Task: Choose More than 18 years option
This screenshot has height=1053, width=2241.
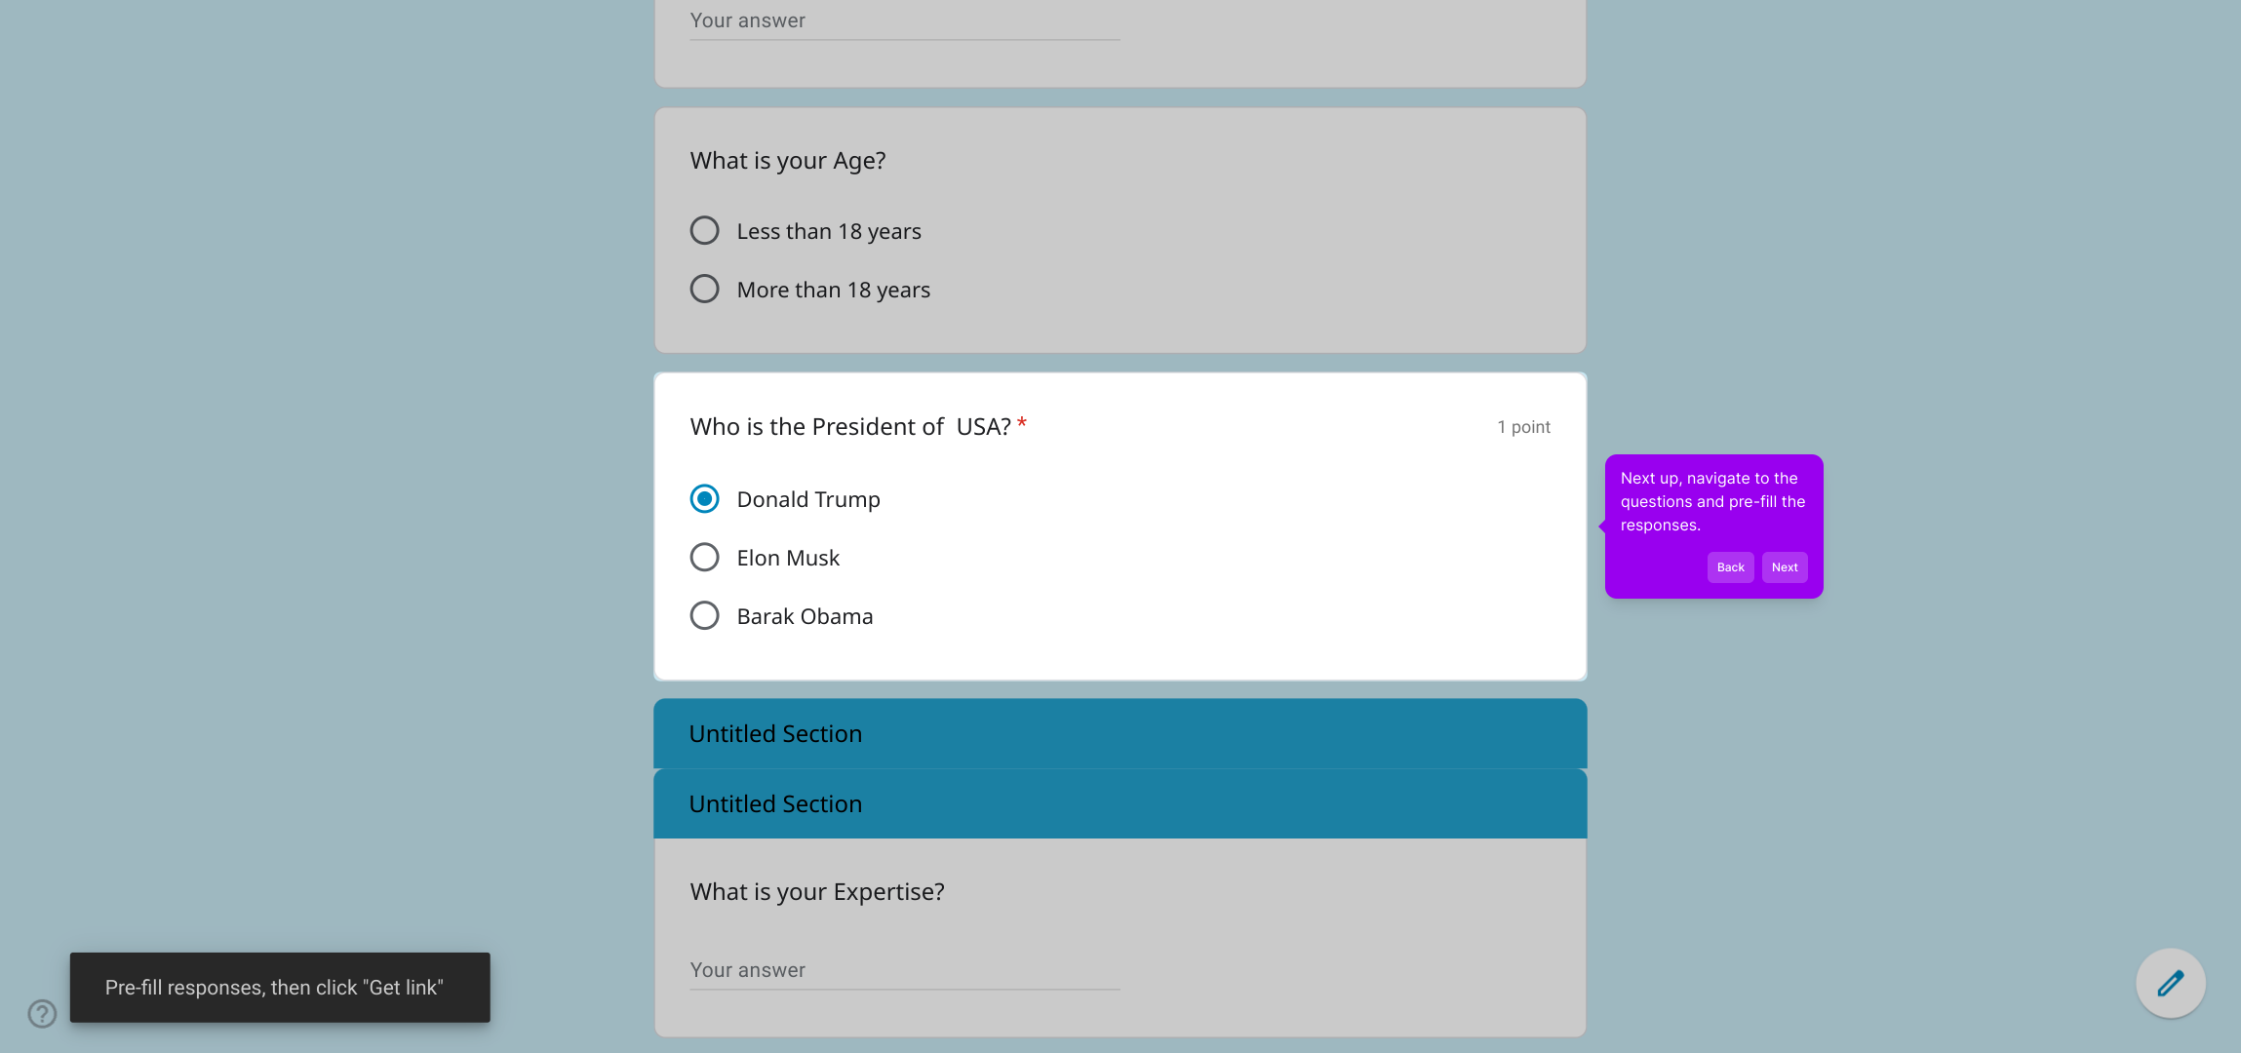Action: coord(704,290)
